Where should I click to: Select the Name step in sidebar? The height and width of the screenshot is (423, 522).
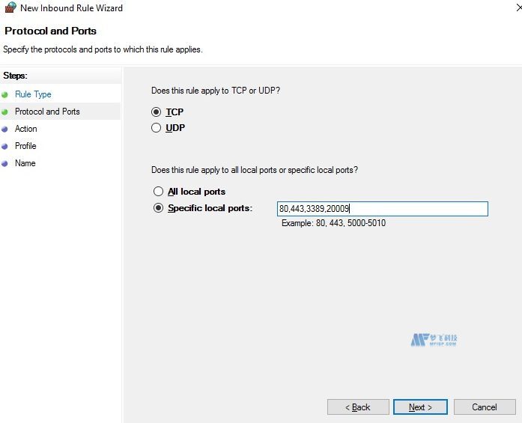point(25,163)
